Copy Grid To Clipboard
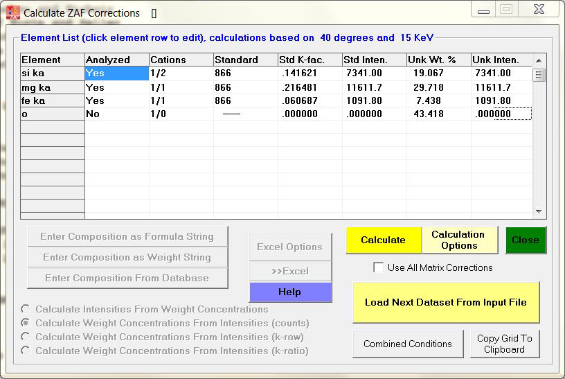Viewport: 565px width, 379px height. click(x=504, y=344)
